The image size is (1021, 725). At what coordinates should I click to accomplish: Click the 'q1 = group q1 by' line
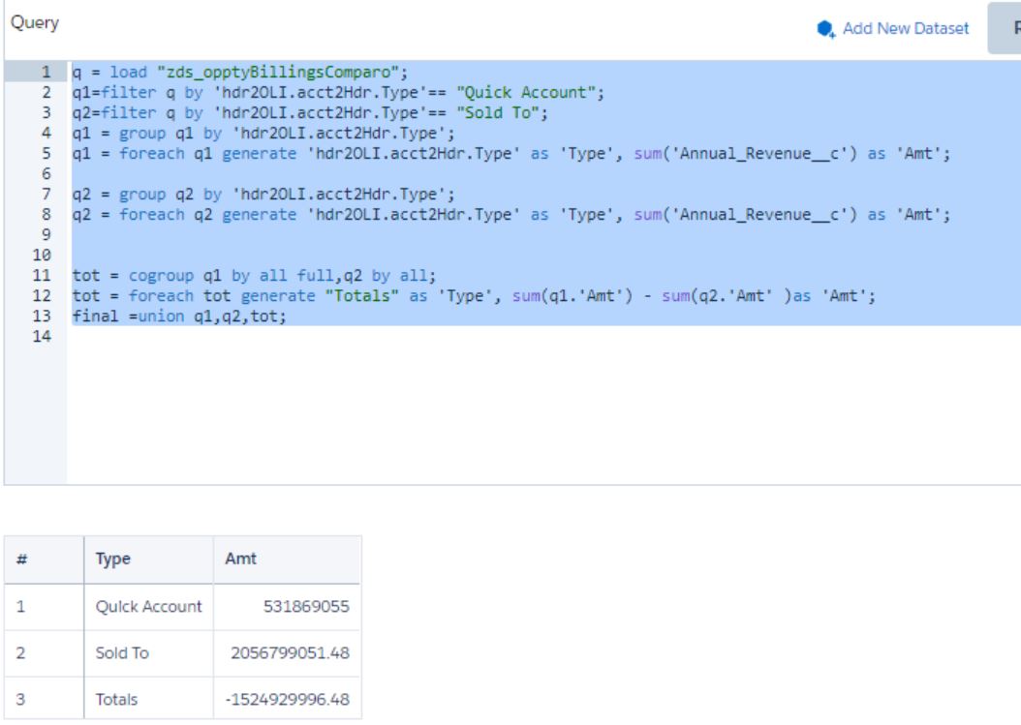pos(263,133)
